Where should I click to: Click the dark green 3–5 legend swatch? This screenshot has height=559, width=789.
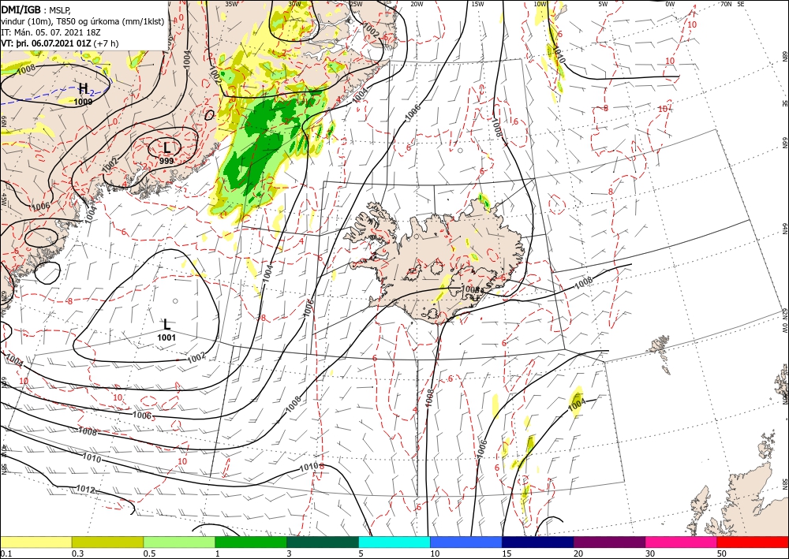(323, 542)
